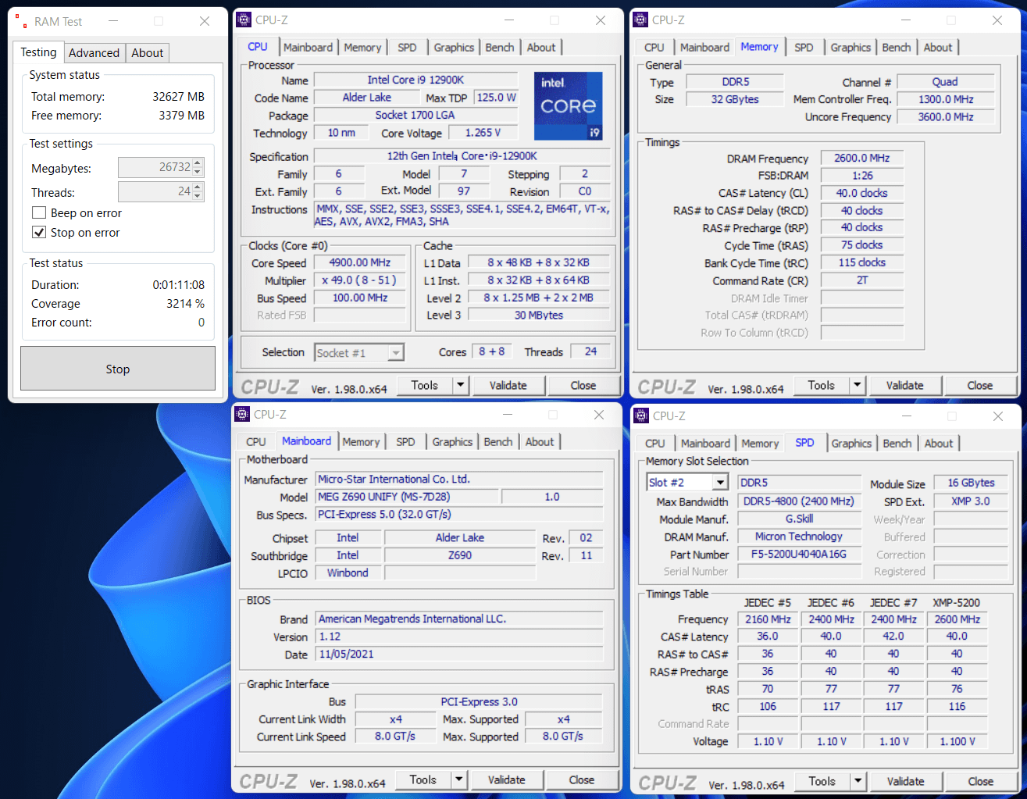Click the DRAM Frequency 2600.0 MHz value
The width and height of the screenshot is (1027, 799).
pyautogui.click(x=862, y=158)
